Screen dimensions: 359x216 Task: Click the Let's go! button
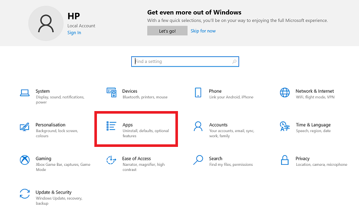[x=167, y=31]
